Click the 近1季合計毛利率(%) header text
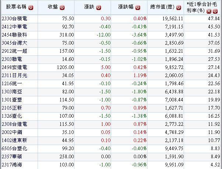This screenshot has height=169, width=222. click(x=202, y=7)
